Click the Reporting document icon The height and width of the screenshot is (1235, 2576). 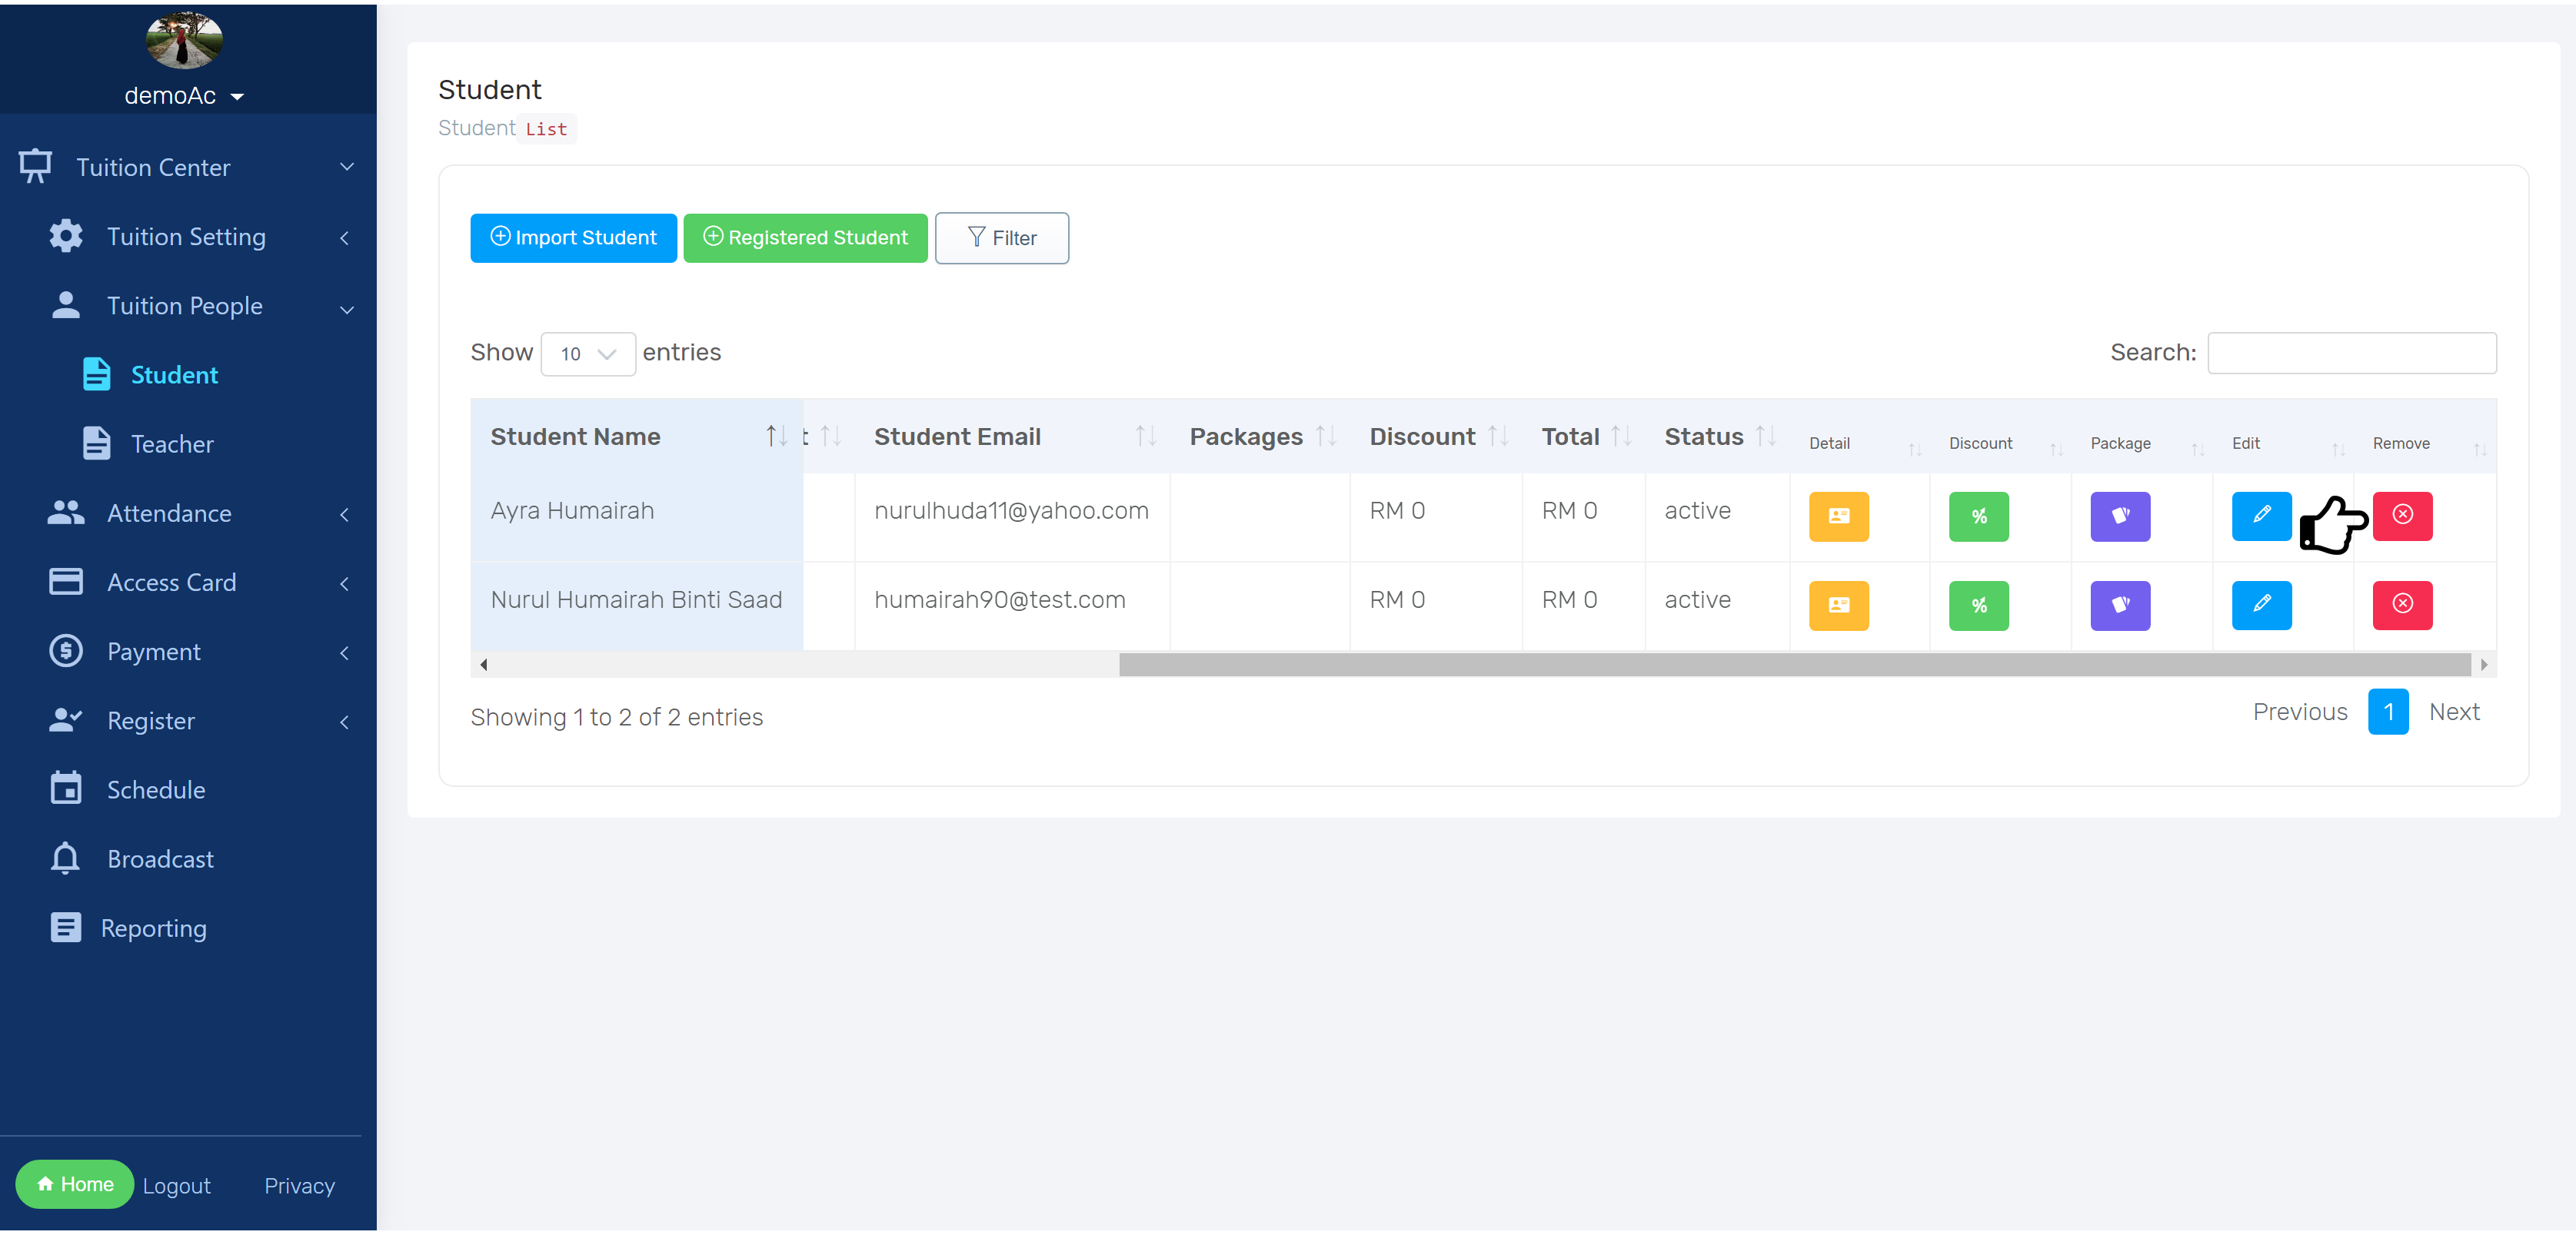[x=66, y=928]
